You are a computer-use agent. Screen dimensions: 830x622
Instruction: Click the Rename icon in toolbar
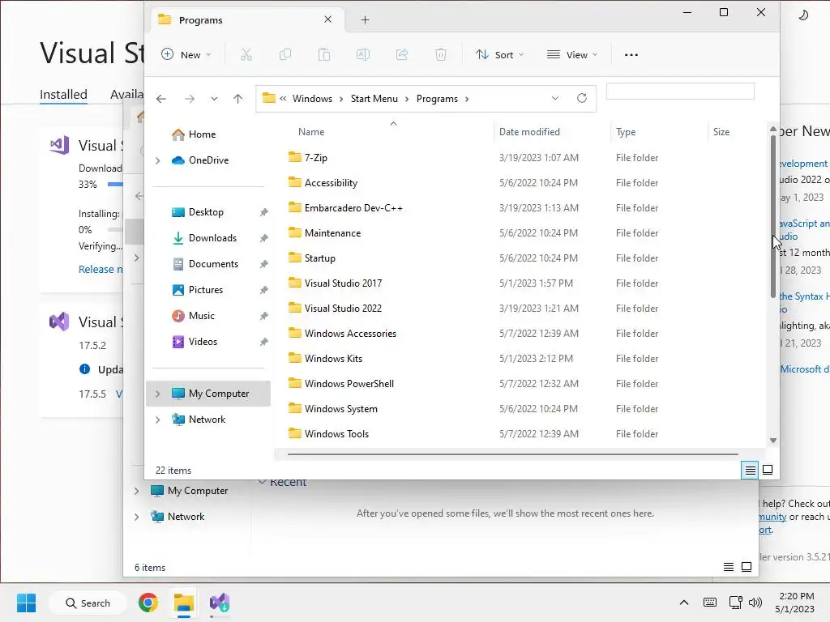click(x=363, y=54)
